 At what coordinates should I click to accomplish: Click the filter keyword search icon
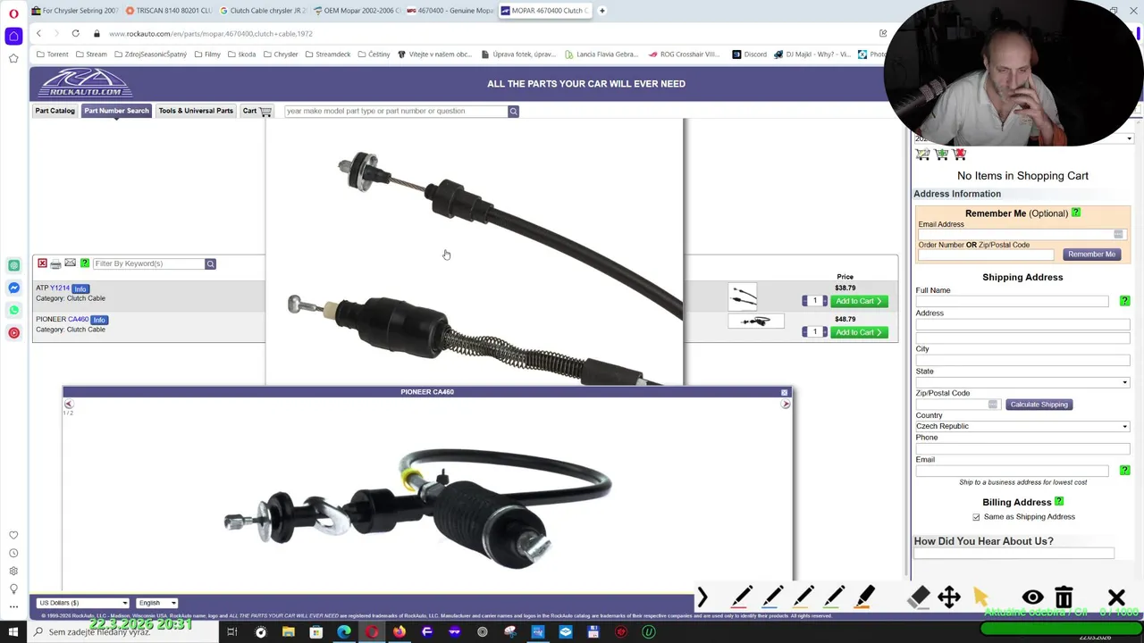pyautogui.click(x=210, y=263)
